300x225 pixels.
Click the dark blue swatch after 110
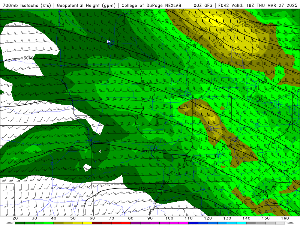(x=193, y=223)
